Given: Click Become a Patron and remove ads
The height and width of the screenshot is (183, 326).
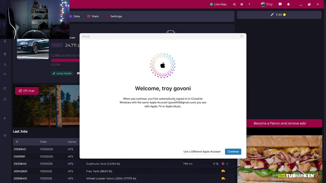Looking at the screenshot, I should [280, 123].
